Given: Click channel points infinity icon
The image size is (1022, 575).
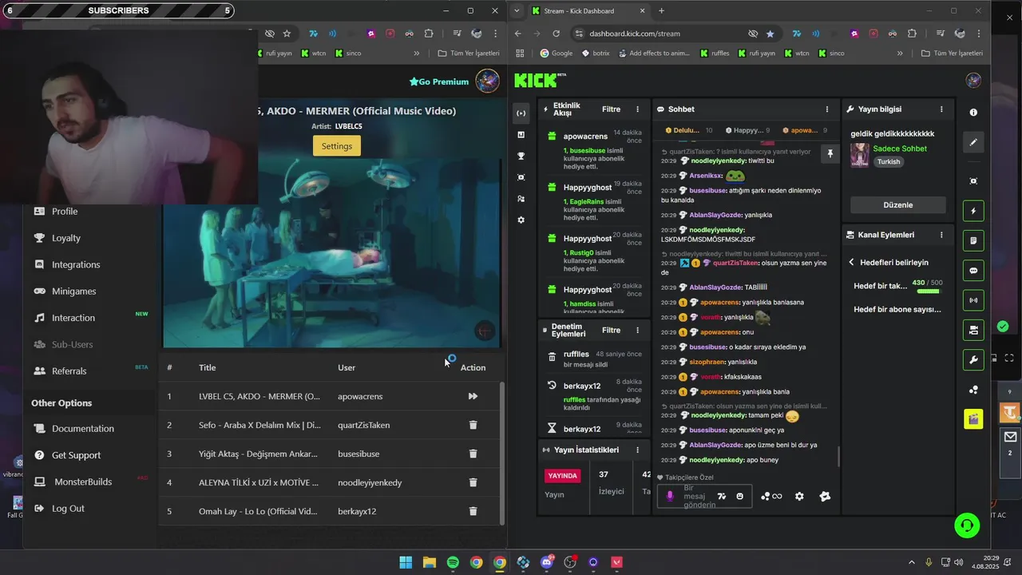Looking at the screenshot, I should tap(771, 496).
